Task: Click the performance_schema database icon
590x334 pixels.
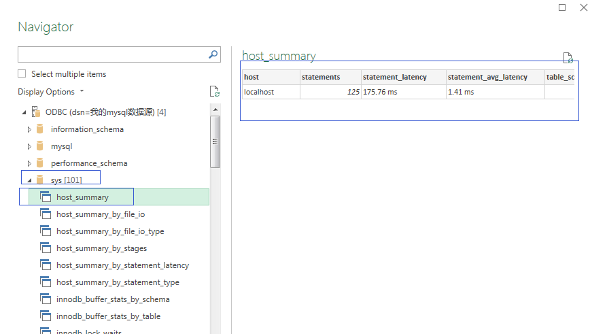Action: 40,163
